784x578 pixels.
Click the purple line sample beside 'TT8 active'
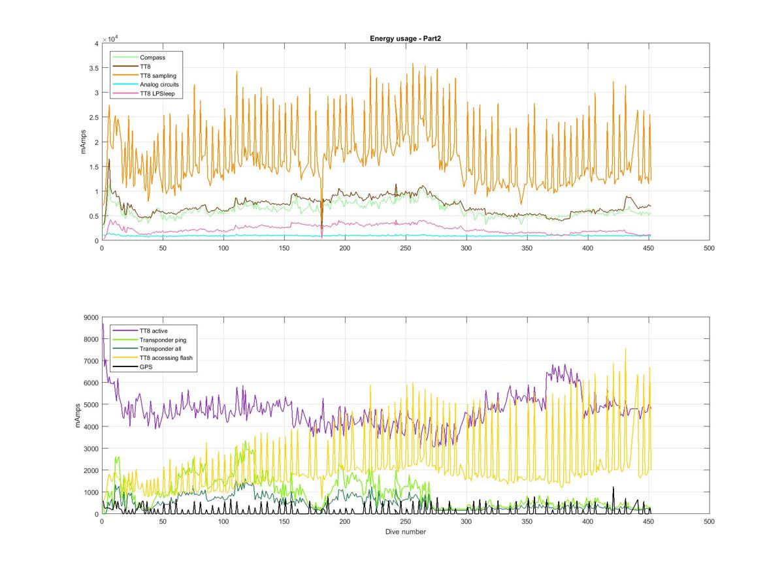click(x=125, y=331)
